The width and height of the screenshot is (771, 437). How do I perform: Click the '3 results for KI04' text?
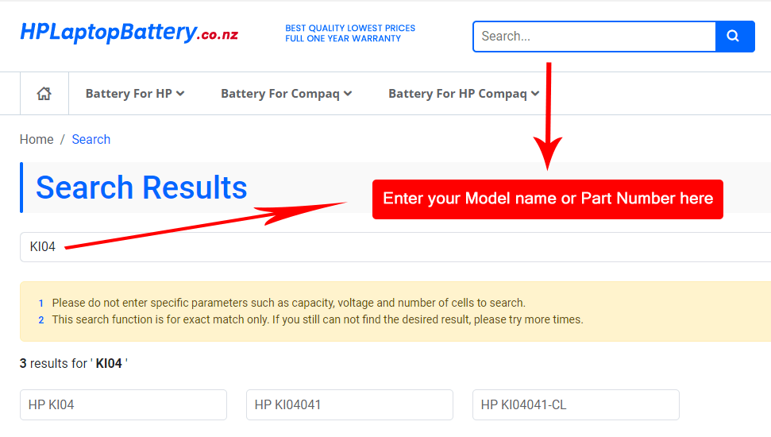pyautogui.click(x=74, y=364)
